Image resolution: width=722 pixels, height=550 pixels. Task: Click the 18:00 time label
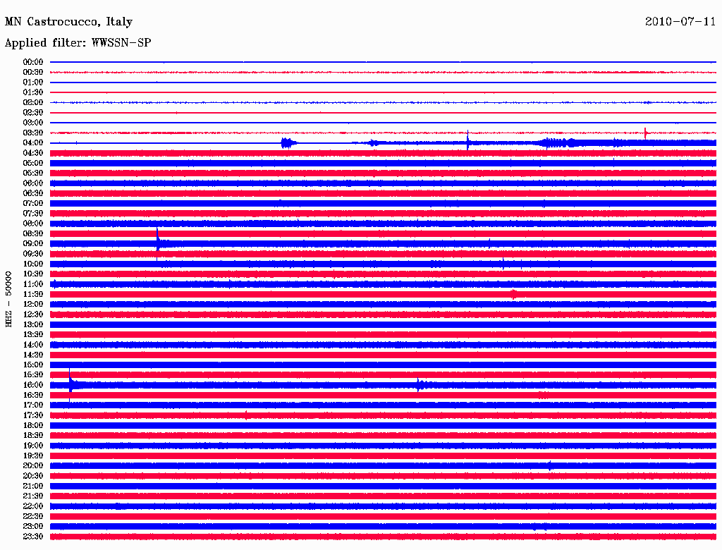33,425
